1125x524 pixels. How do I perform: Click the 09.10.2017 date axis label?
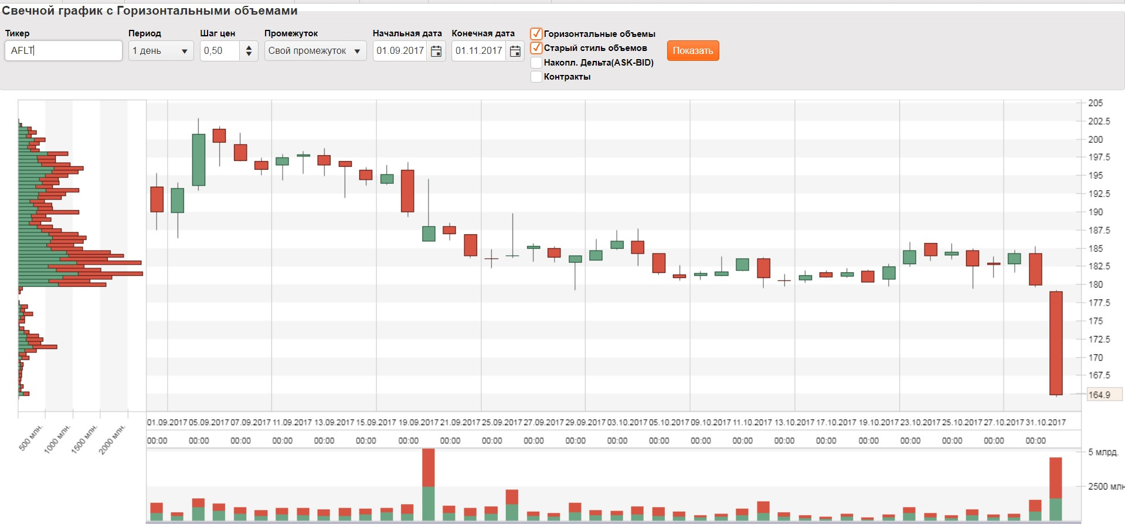[x=711, y=422]
